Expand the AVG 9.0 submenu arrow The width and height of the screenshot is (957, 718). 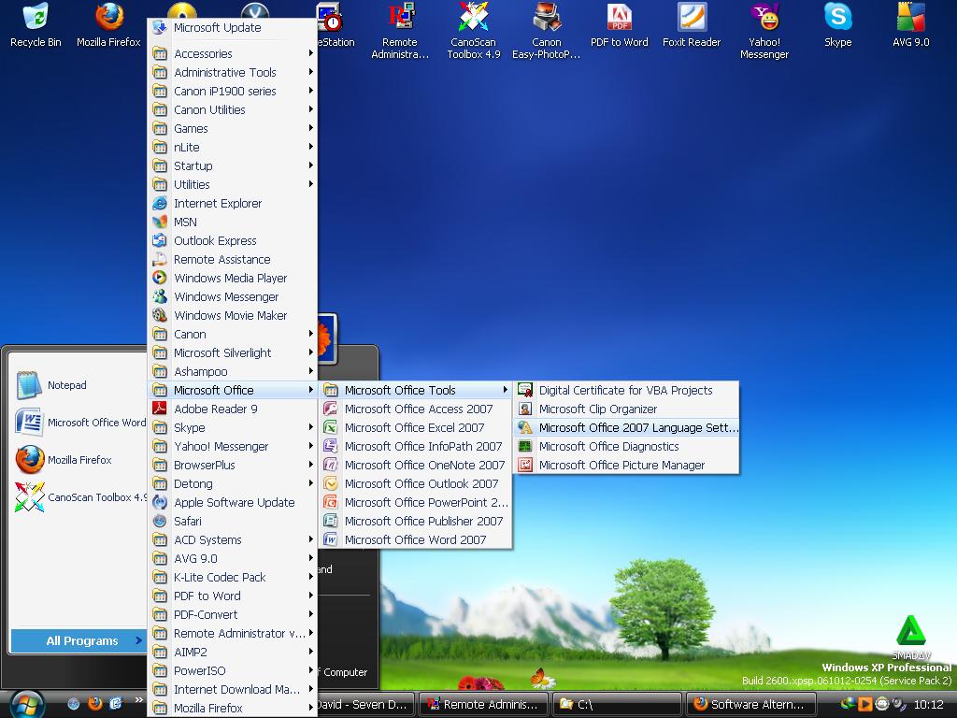click(310, 558)
